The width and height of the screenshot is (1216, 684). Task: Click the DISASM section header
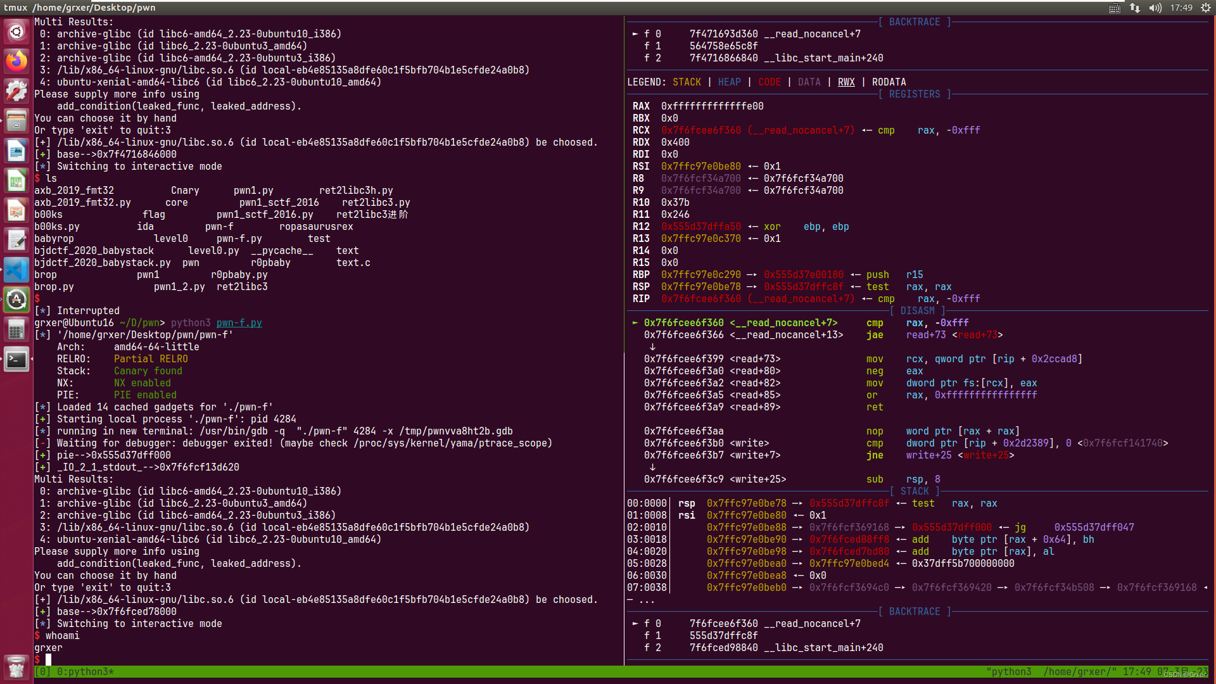pos(917,310)
